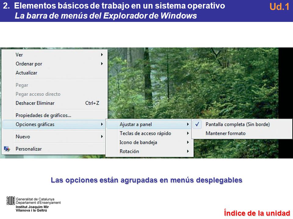Choose Deshacer Eliminar menu item
293x219 pixels.
click(55, 103)
